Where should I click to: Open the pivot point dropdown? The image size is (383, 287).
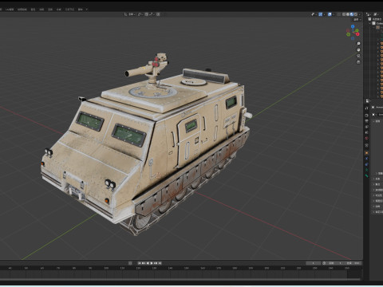[x=140, y=14]
